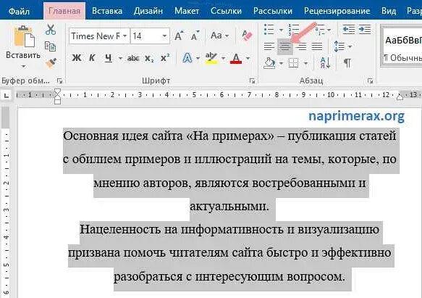Increase paragraph indent

(x=365, y=29)
